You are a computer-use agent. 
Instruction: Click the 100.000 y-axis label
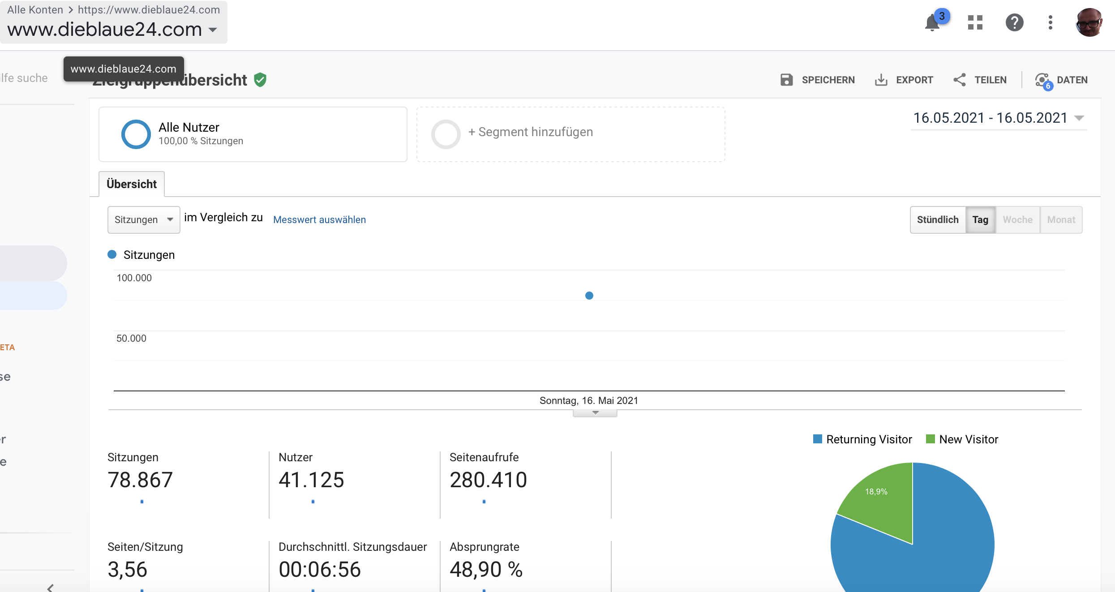coord(134,278)
